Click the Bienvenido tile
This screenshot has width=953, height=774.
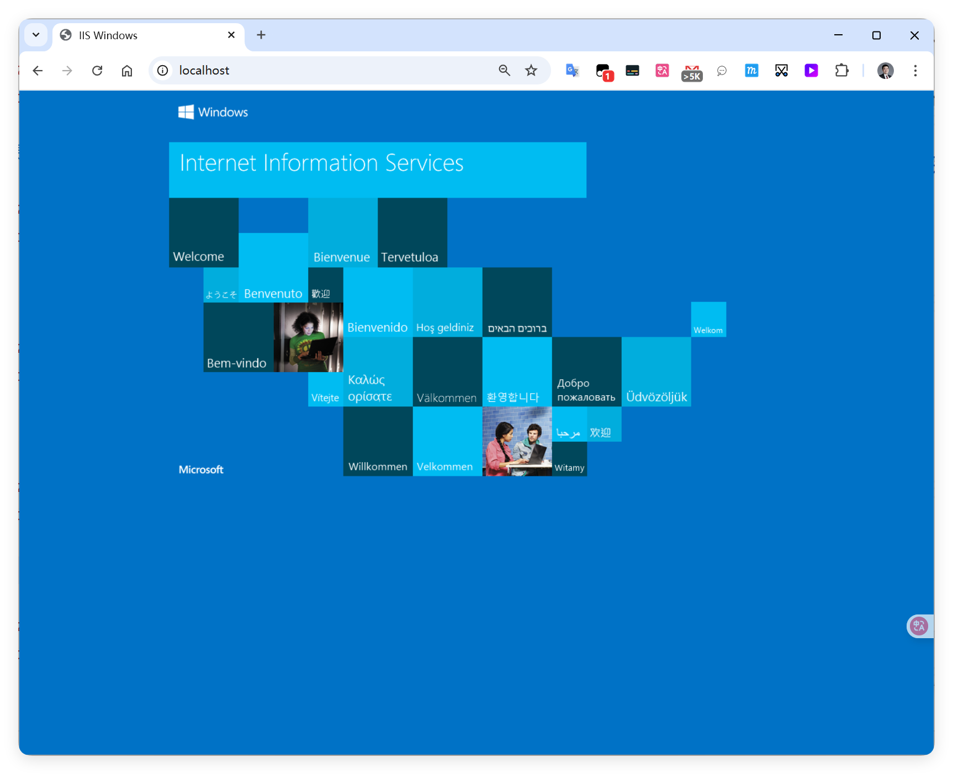378,302
